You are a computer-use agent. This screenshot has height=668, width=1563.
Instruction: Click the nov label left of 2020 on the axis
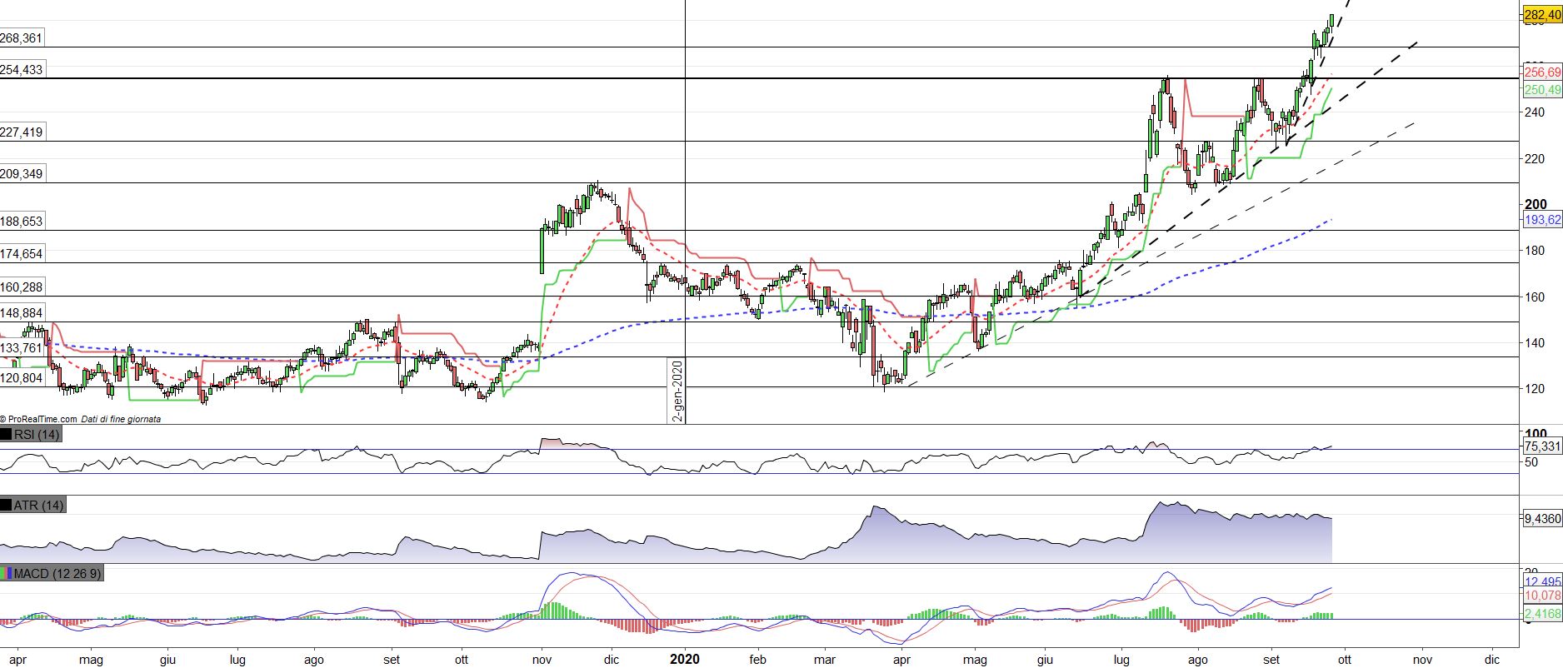542,660
